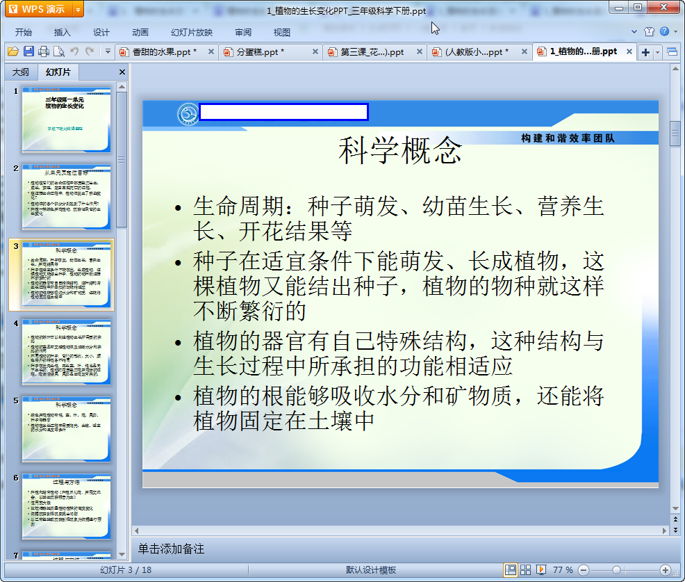This screenshot has height=582, width=685.
Task: Select slide 4 thumbnail
Action: click(x=67, y=352)
